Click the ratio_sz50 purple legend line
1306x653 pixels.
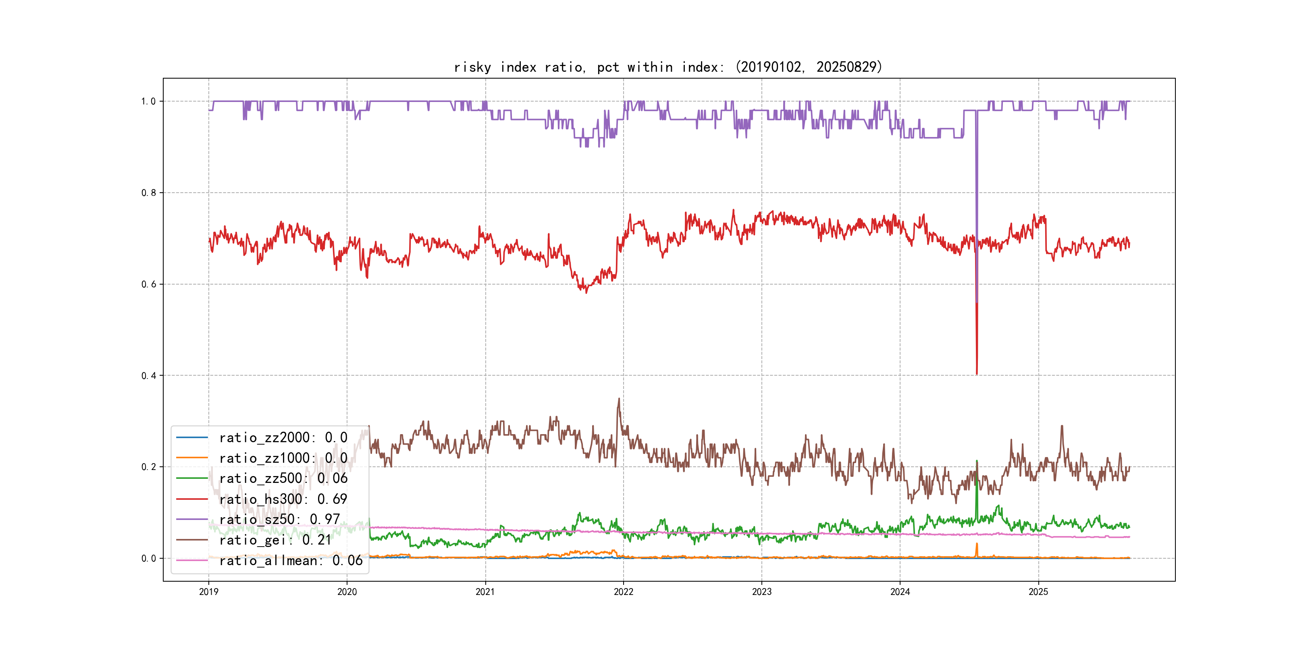click(191, 519)
